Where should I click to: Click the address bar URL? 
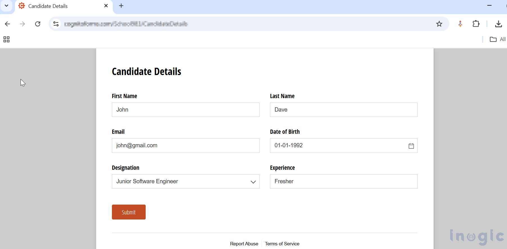click(126, 24)
